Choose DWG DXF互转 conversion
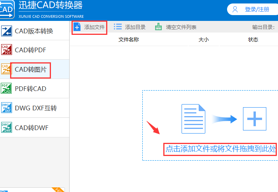The width and height of the screenshot is (278, 192). click(x=35, y=108)
